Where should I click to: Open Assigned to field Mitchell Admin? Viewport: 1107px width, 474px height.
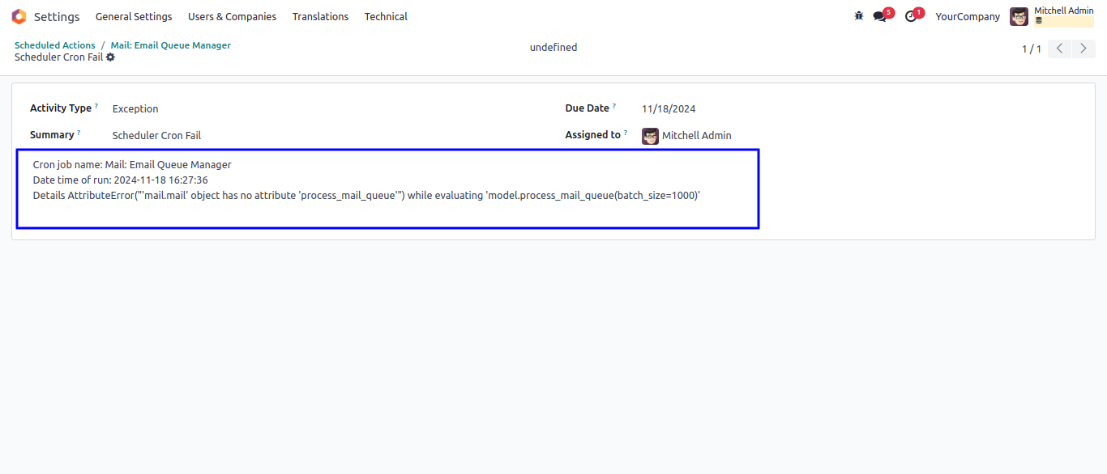click(x=697, y=136)
